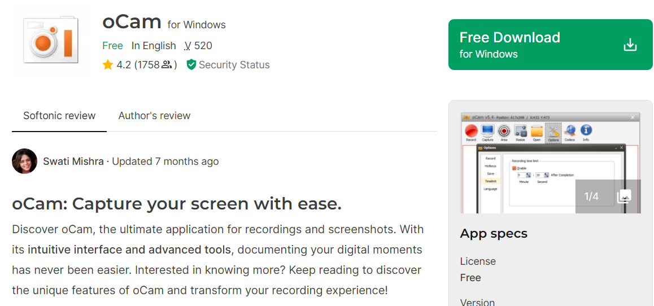
Task: Click the author name Swati Mishra
Action: (x=73, y=161)
